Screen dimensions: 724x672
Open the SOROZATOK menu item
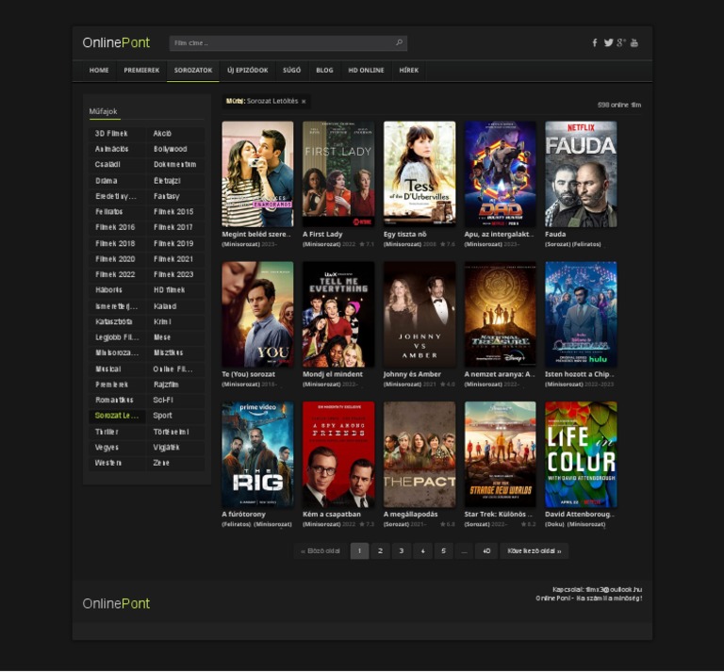pyautogui.click(x=193, y=70)
